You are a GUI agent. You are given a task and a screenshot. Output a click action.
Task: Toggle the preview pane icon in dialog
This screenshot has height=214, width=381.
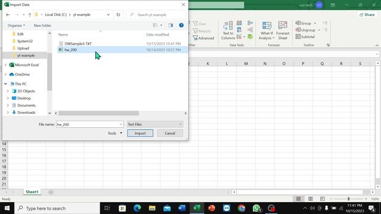pyautogui.click(x=171, y=25)
